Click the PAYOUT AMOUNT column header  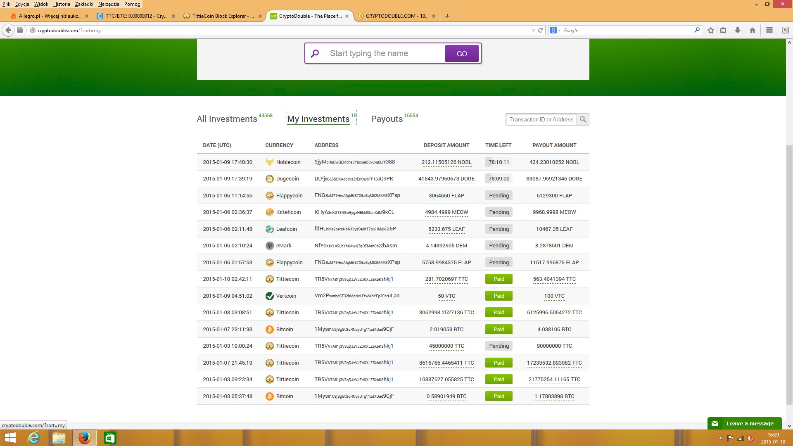point(554,145)
